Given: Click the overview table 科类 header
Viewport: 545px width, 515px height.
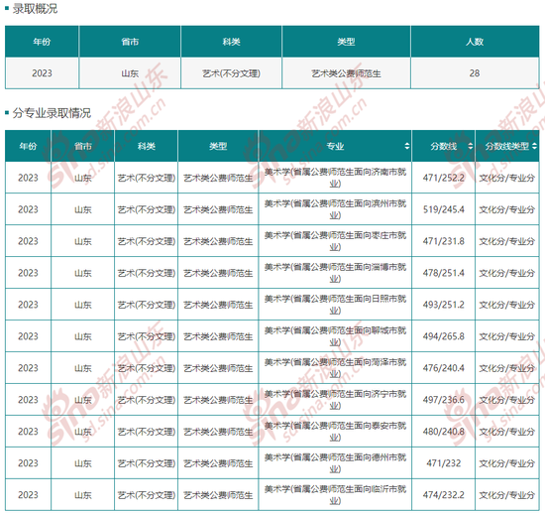Looking at the screenshot, I should tap(231, 42).
